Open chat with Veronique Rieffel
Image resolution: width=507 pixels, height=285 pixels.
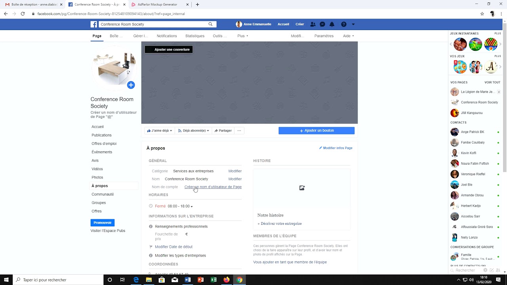pyautogui.click(x=473, y=174)
